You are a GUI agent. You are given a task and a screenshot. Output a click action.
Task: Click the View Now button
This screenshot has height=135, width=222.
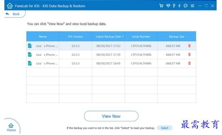pyautogui.click(x=111, y=116)
